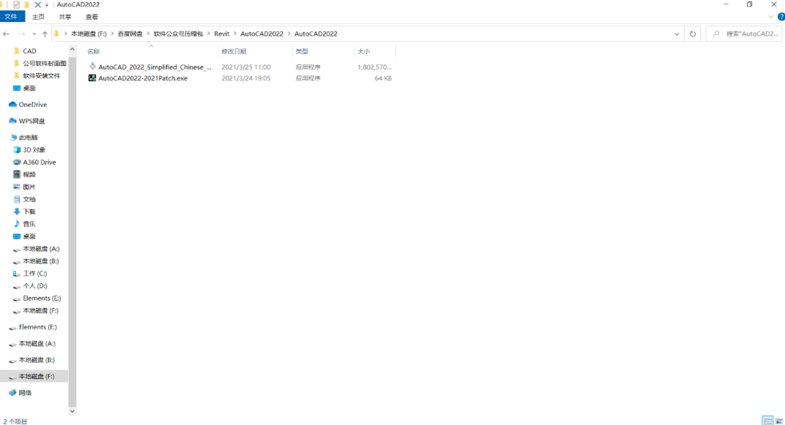Sort by the 类型 column header
The height and width of the screenshot is (425, 785).
coord(302,51)
